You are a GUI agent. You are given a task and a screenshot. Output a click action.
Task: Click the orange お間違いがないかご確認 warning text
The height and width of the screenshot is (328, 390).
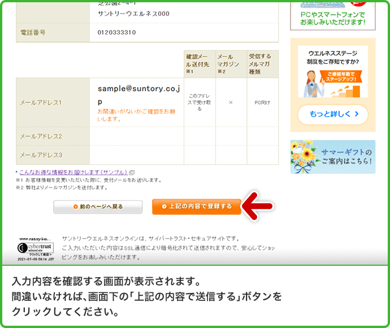[136, 115]
